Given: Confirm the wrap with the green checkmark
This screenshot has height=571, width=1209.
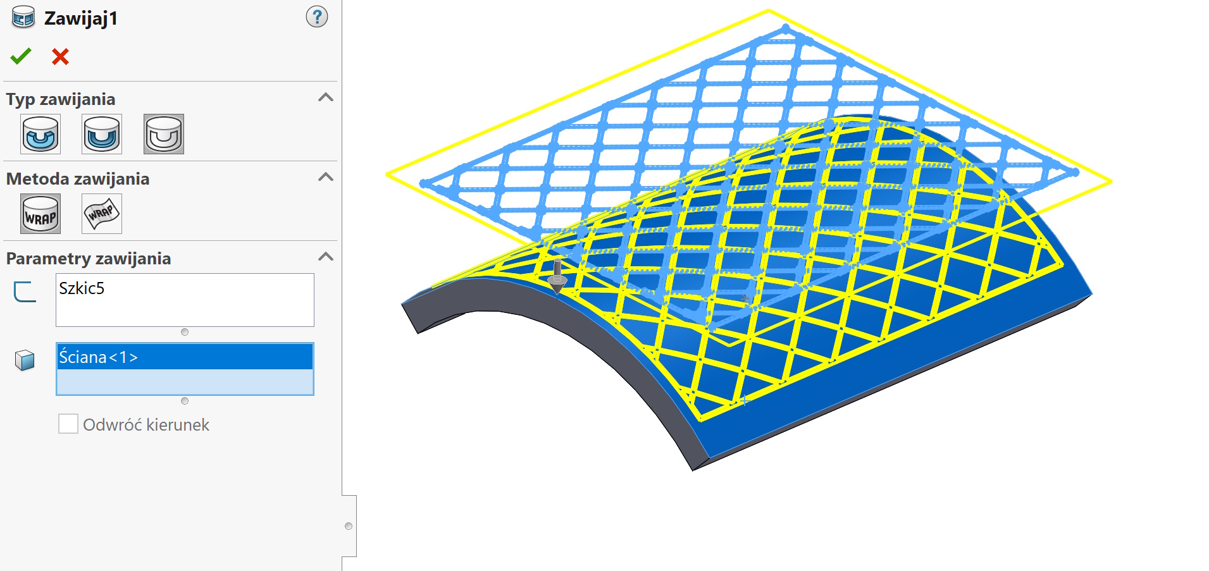Looking at the screenshot, I should pyautogui.click(x=20, y=56).
